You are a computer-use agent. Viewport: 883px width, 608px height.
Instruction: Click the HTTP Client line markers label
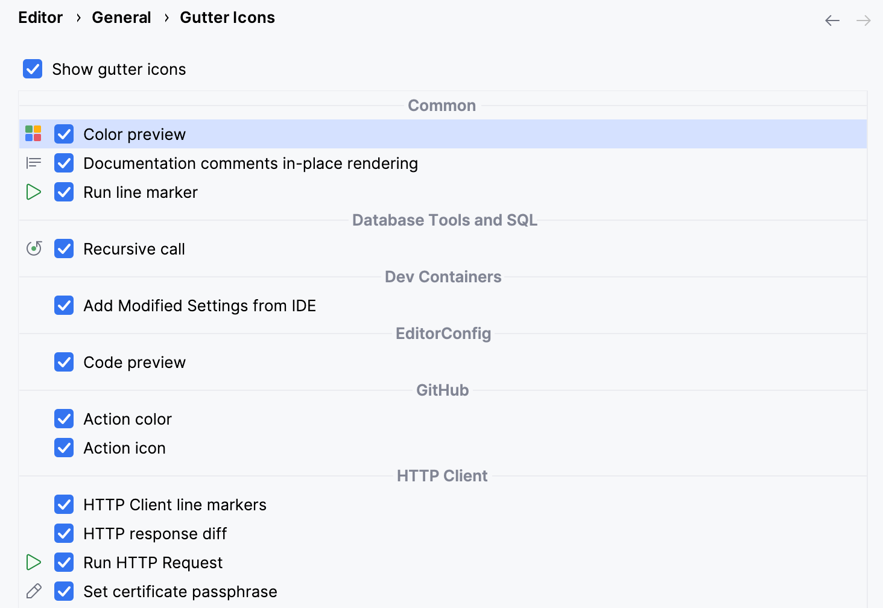(175, 504)
